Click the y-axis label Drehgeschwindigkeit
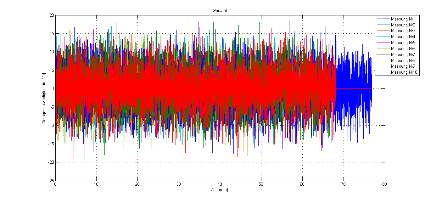Screen dimensions: 425x203 44,98
